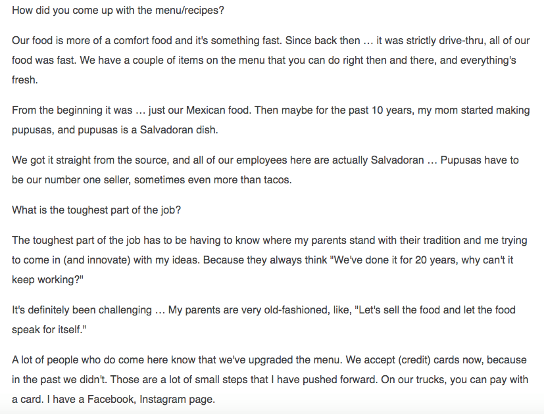Click the question "What is the toughest part of the job?"
The image size is (544, 414).
point(97,210)
